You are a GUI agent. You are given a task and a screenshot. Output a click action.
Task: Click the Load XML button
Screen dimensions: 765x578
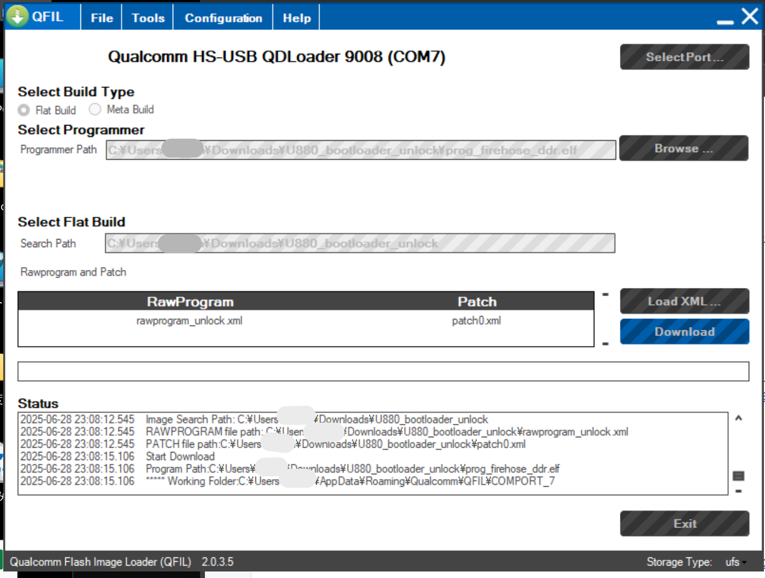(685, 301)
